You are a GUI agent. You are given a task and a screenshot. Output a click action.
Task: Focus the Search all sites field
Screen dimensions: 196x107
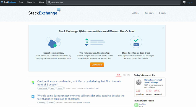coord(114,2)
